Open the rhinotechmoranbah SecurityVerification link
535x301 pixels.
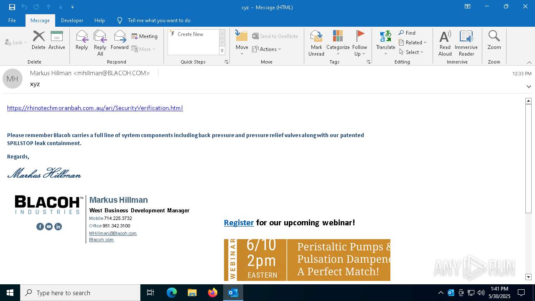pos(95,108)
